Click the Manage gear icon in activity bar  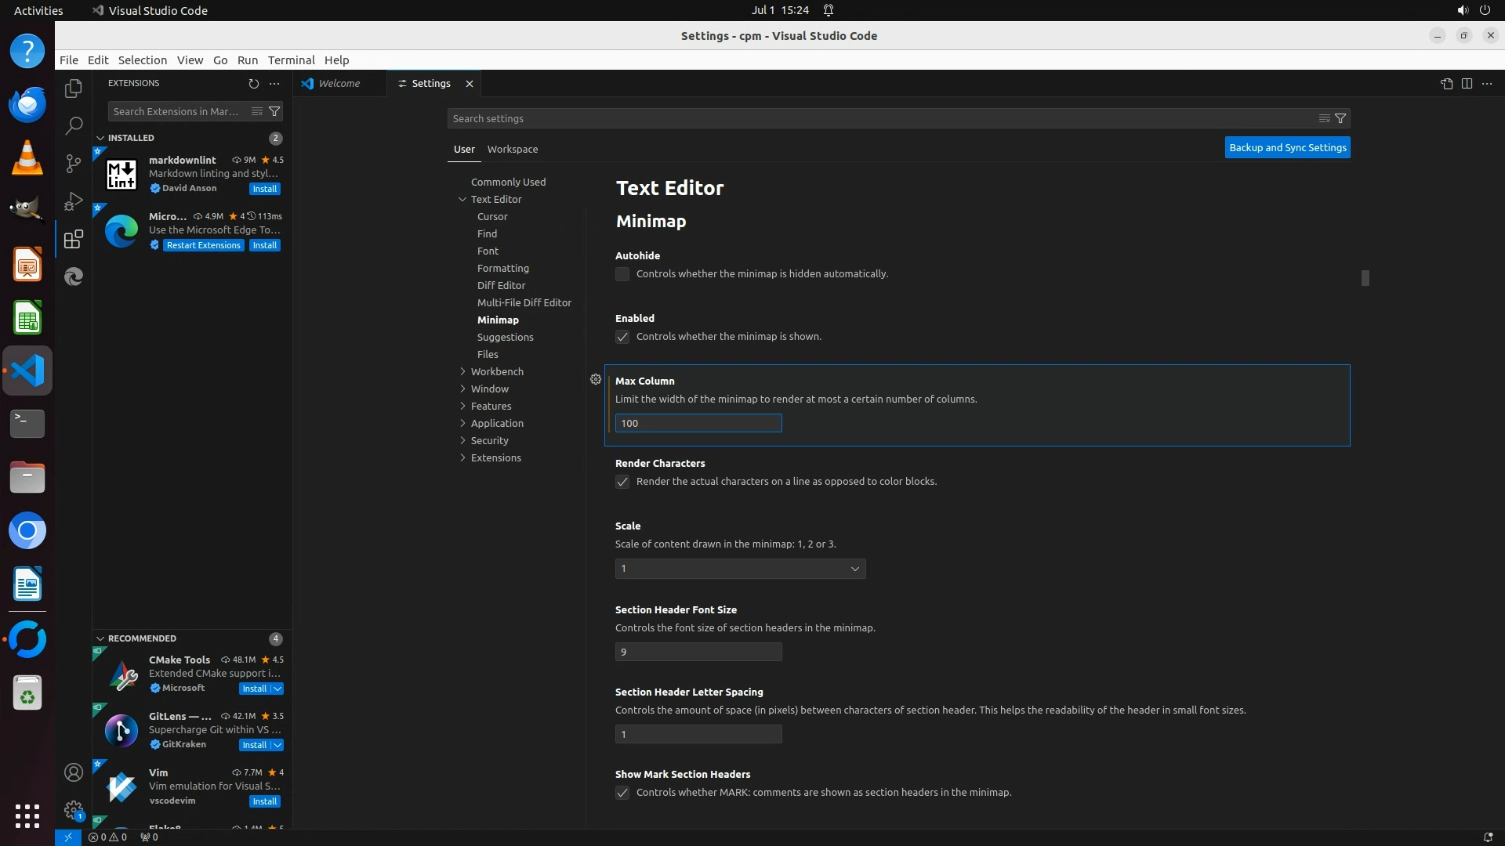point(74,809)
